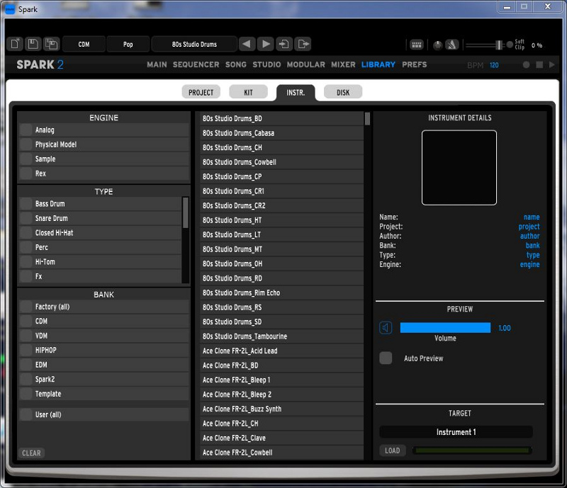Click the LOAD button
The height and width of the screenshot is (488, 567).
(x=393, y=450)
